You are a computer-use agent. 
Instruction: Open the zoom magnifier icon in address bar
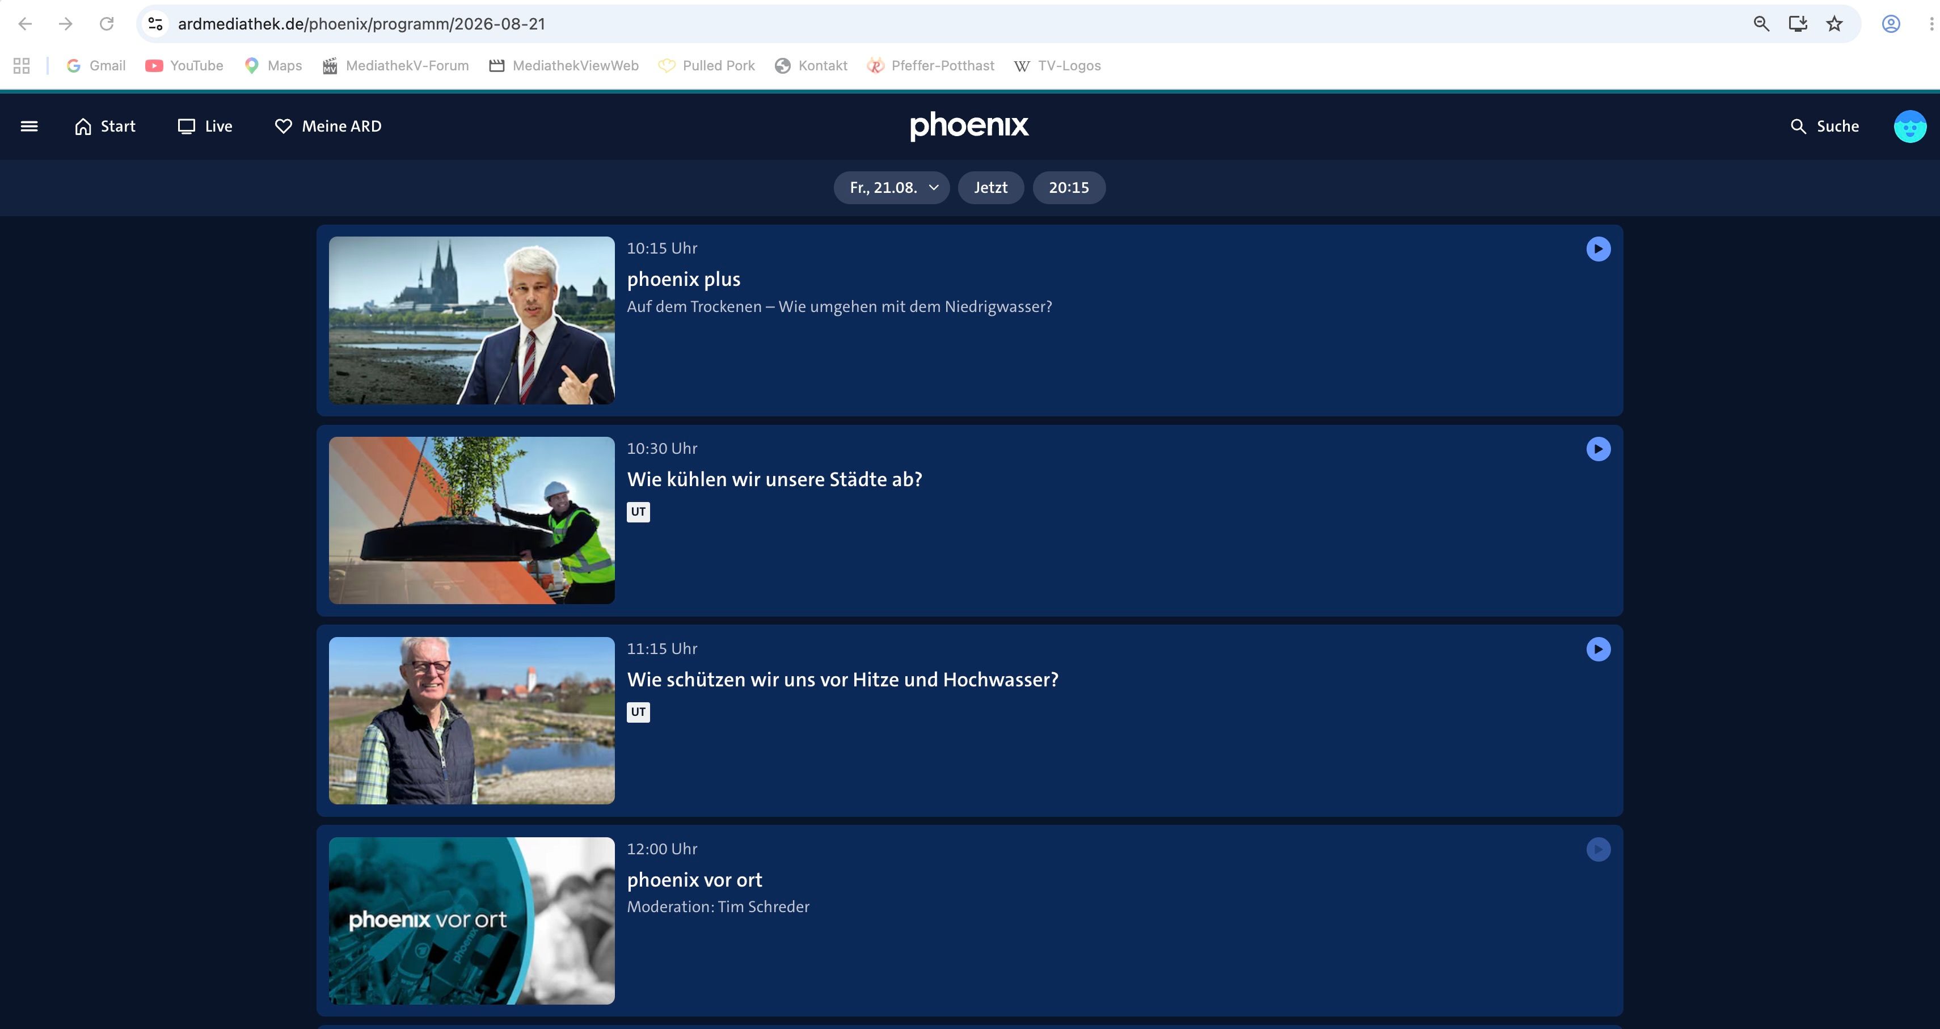pyautogui.click(x=1761, y=24)
